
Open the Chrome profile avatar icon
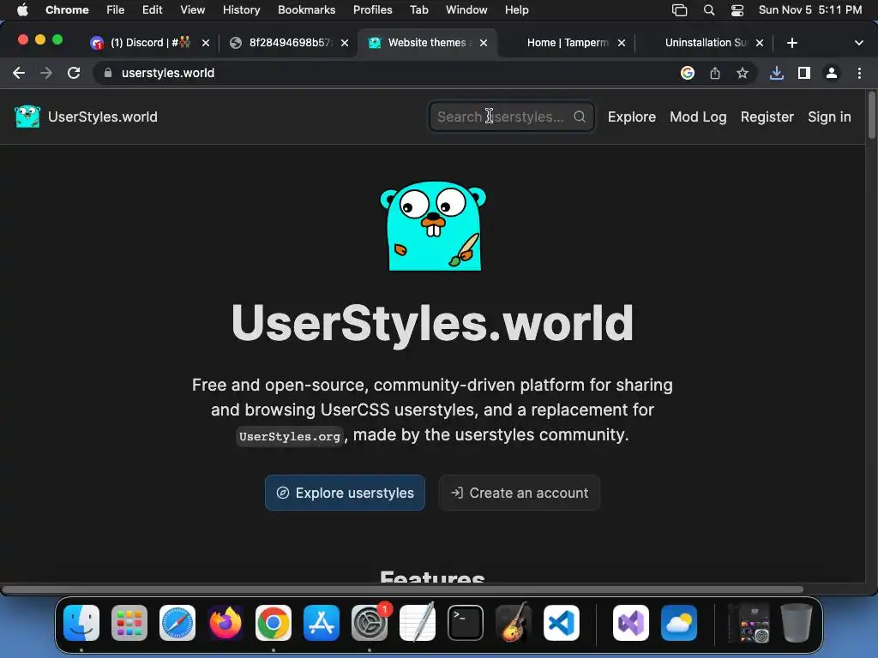tap(832, 73)
